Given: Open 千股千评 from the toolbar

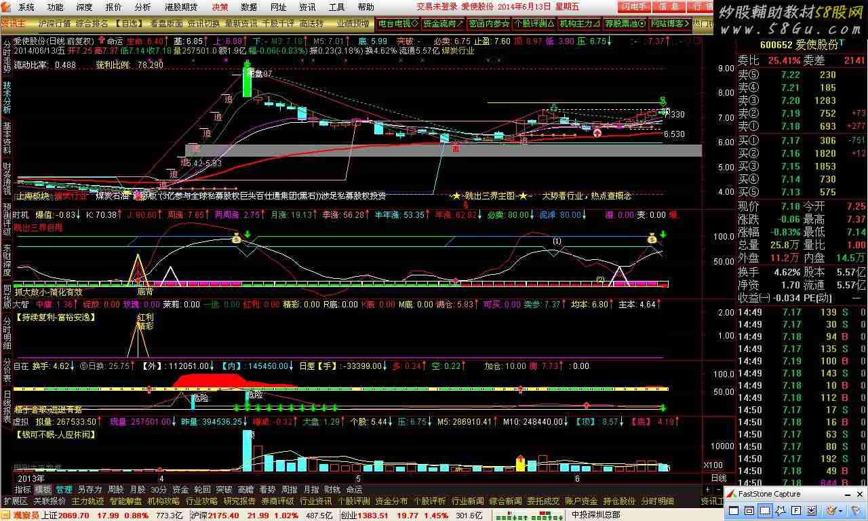Looking at the screenshot, I should 278,23.
